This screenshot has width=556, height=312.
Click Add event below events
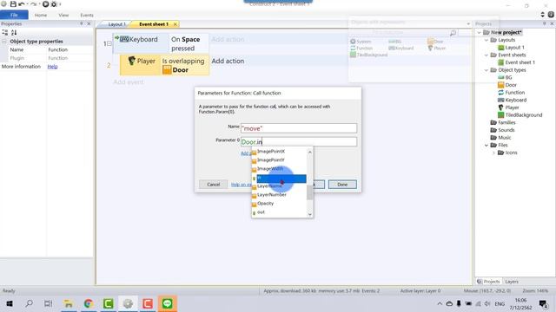(x=129, y=82)
